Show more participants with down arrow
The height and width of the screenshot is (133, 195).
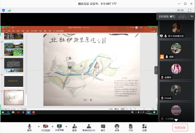176,120
